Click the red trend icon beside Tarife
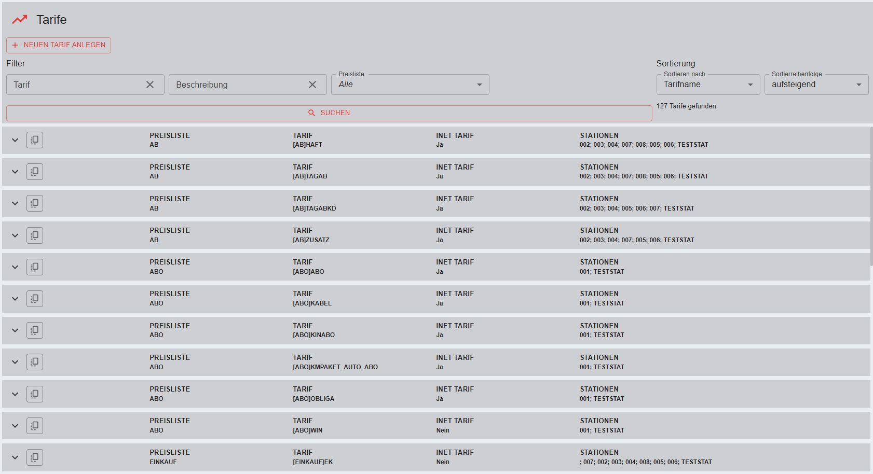 tap(20, 20)
